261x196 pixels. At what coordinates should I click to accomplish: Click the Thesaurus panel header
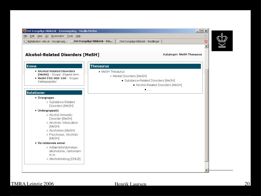(145, 66)
